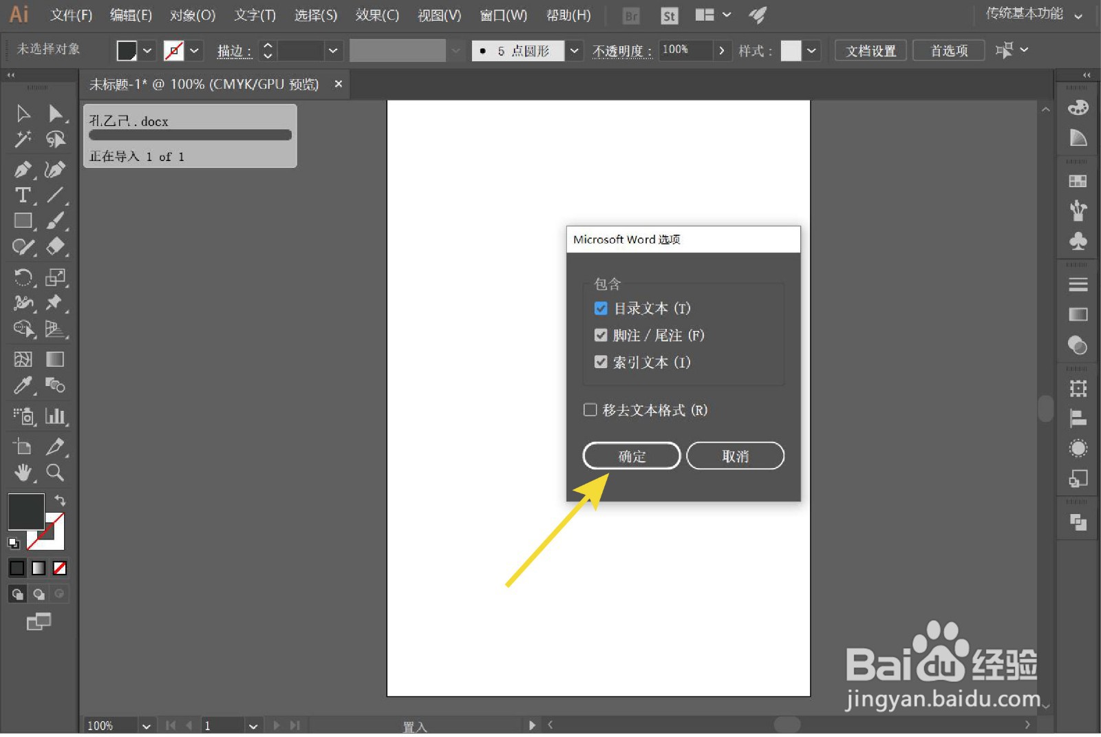Select the Mesh tool
1101x737 pixels.
click(23, 359)
